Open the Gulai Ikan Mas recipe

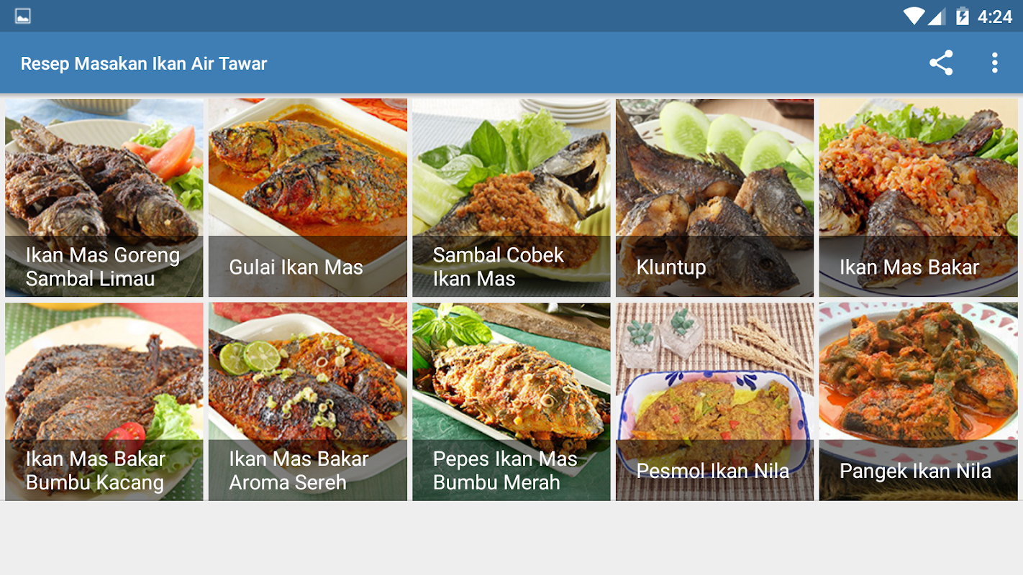pos(308,198)
